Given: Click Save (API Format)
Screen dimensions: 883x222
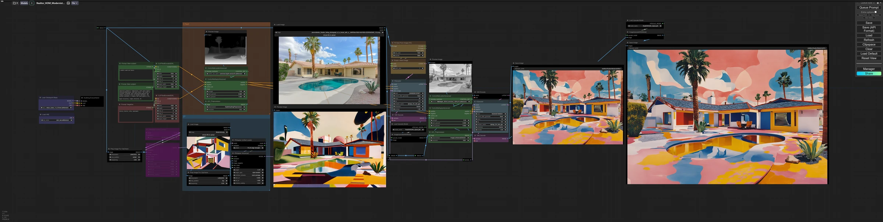Looking at the screenshot, I should coord(869,29).
